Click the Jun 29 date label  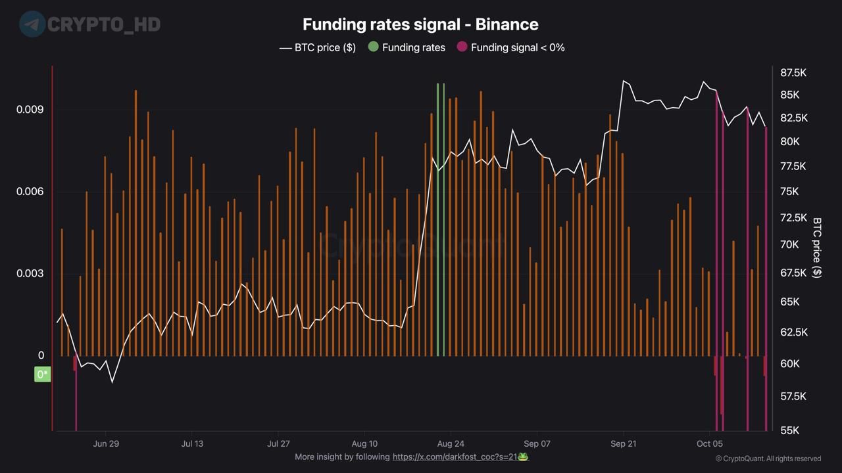pyautogui.click(x=106, y=443)
